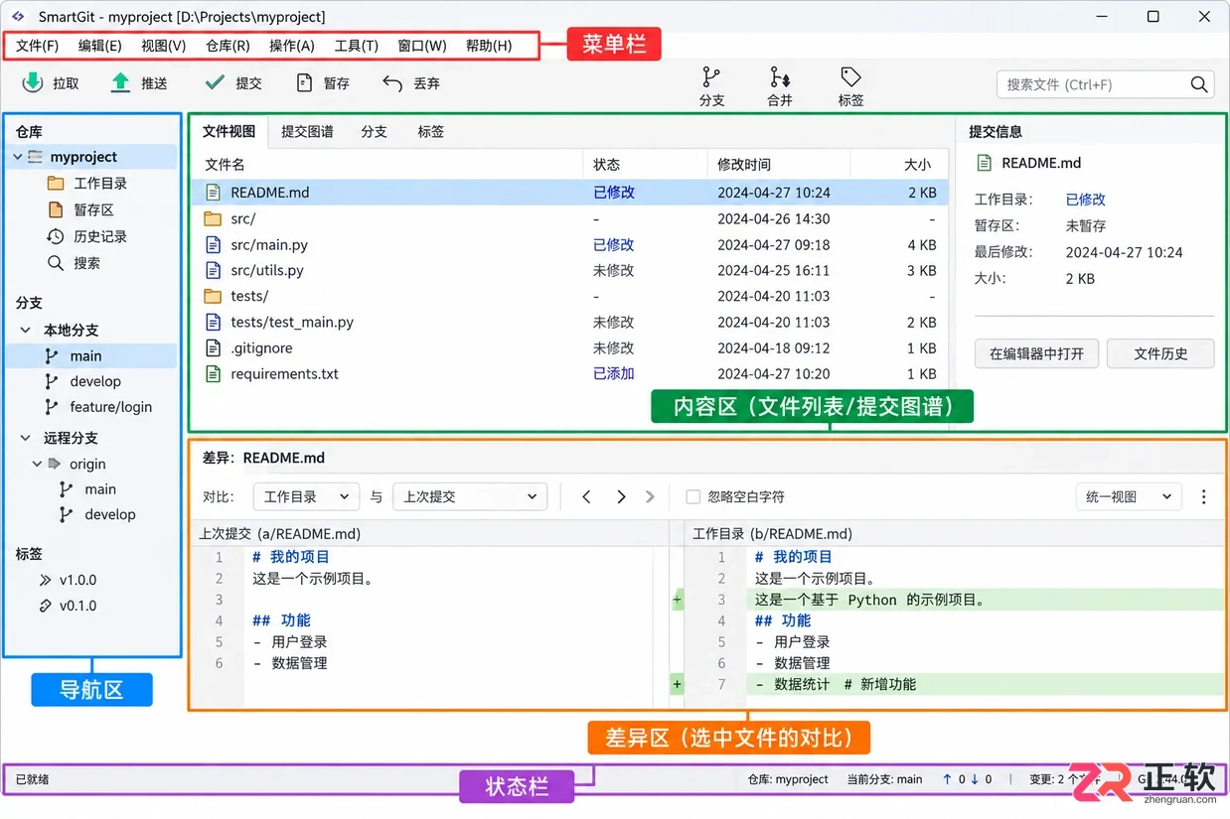Screen dimensions: 1230x819
Task: Click the Merge (合并) toolbar icon
Action: pos(780,77)
